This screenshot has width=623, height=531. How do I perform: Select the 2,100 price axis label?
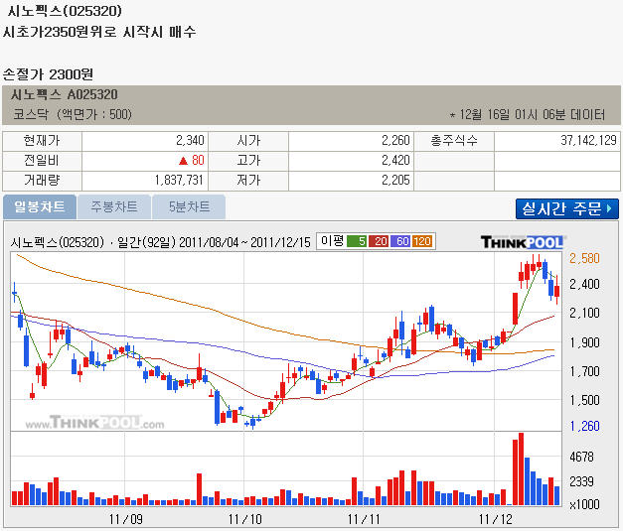pos(584,313)
